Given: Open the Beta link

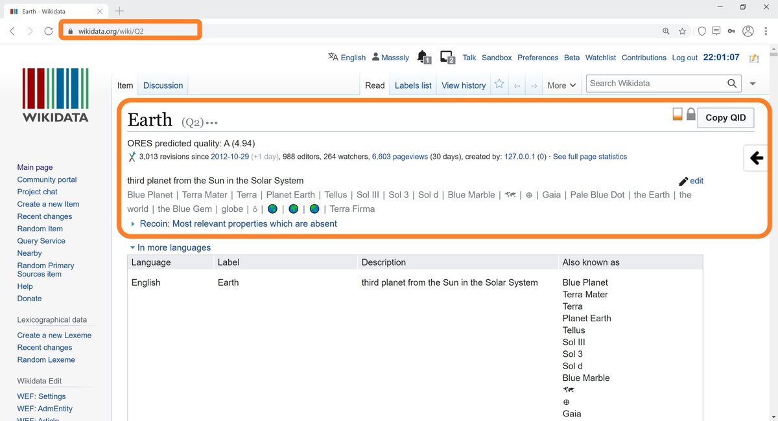Looking at the screenshot, I should click(x=572, y=58).
